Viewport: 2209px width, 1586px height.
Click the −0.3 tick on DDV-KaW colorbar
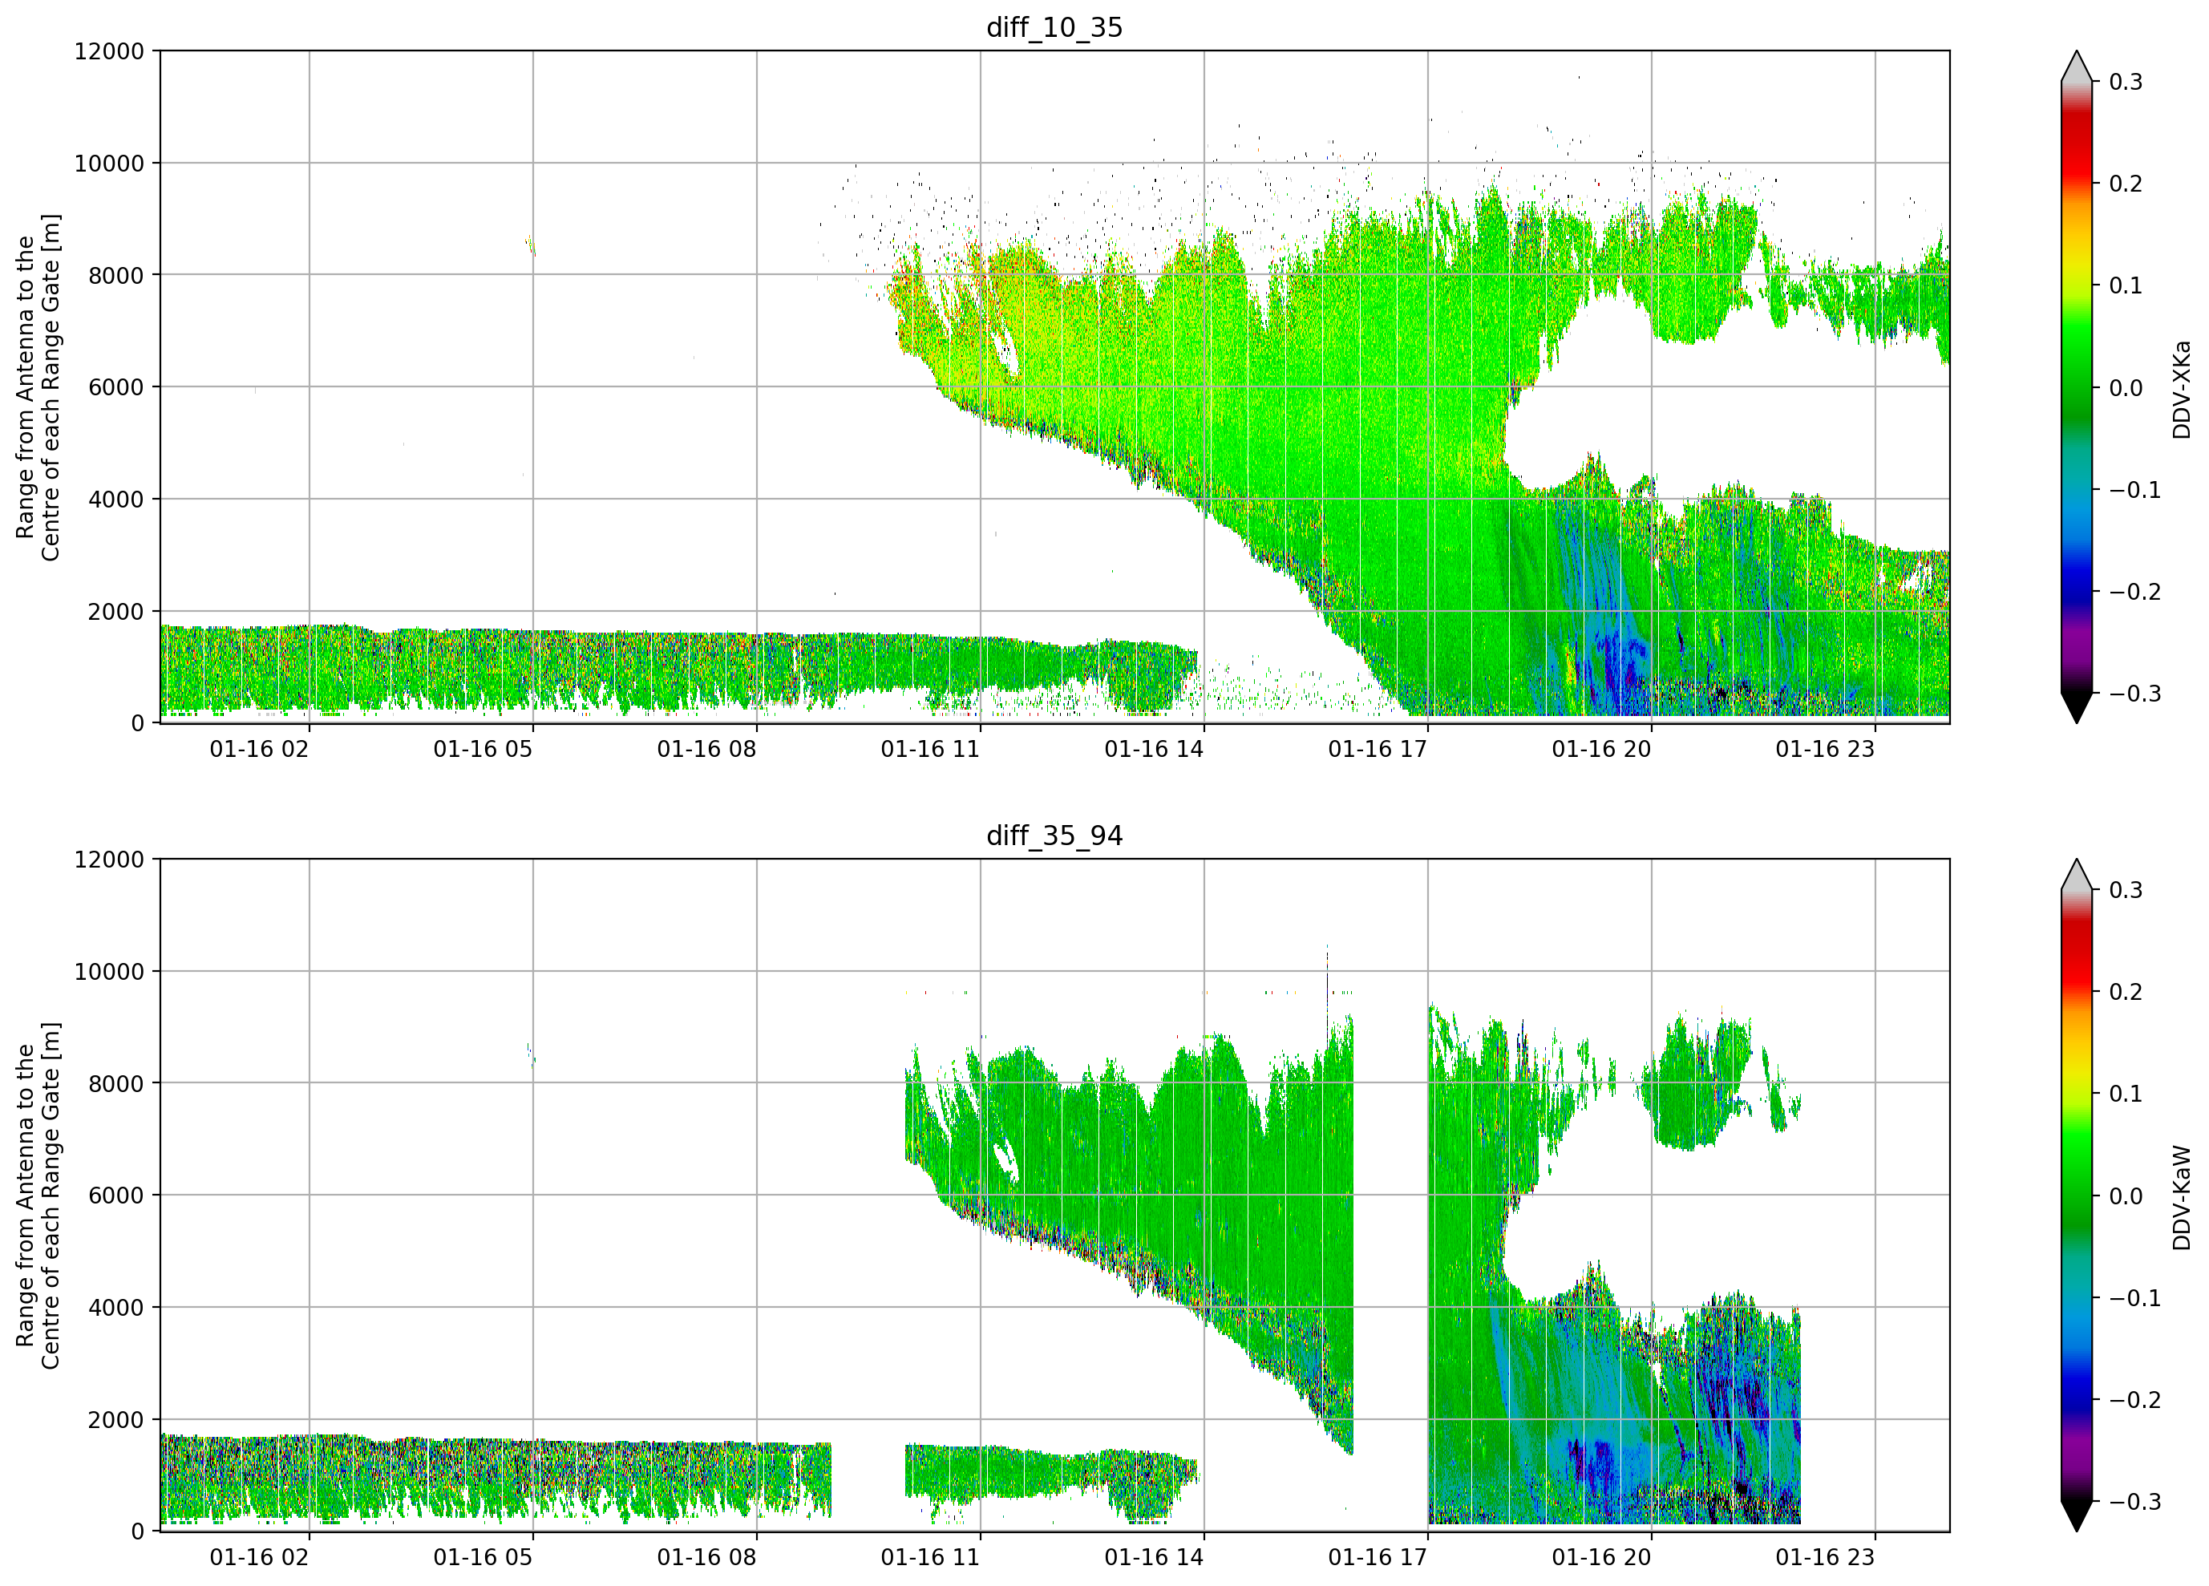(x=2135, y=1503)
